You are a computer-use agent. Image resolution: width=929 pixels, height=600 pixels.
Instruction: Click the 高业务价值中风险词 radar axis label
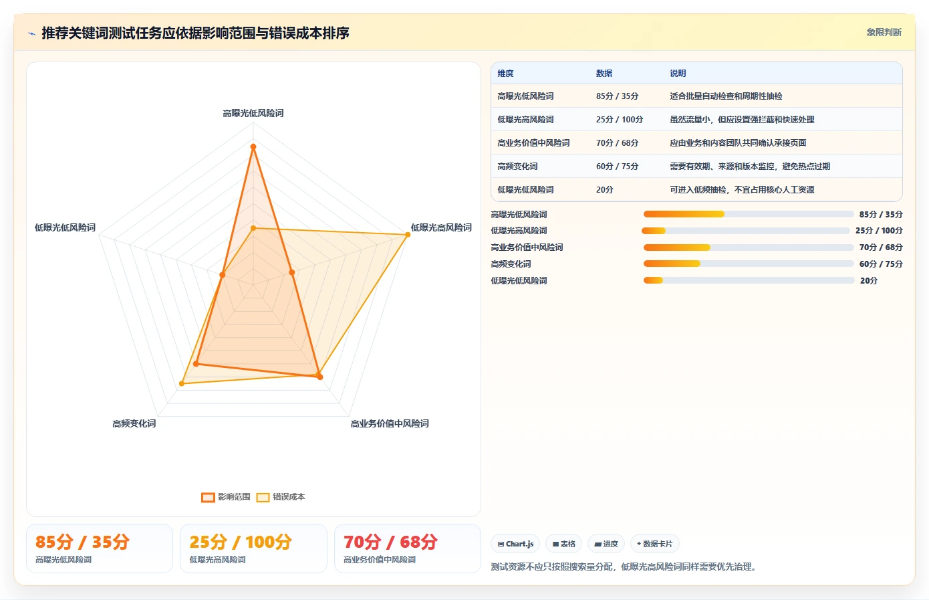[x=390, y=423]
